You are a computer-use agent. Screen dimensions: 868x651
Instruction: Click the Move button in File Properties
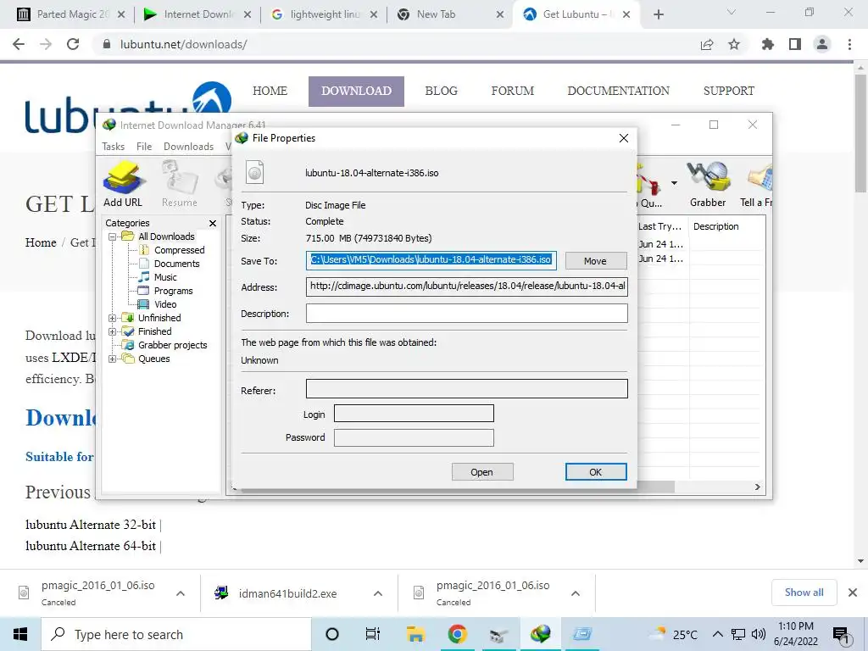point(596,261)
